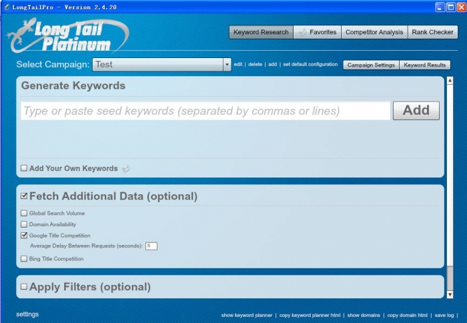The image size is (467, 323).
Task: Enable the Add Your Own Keywords checkbox
Action: (24, 168)
